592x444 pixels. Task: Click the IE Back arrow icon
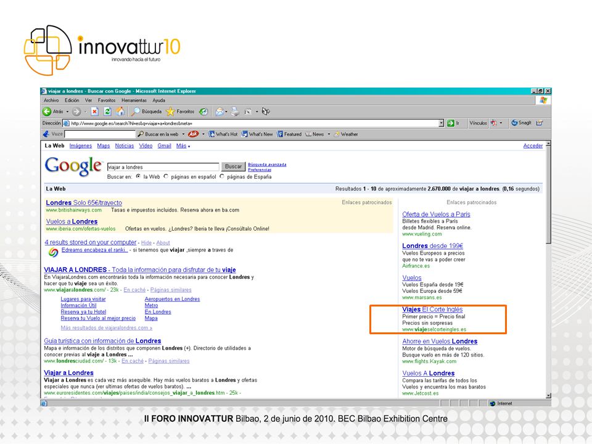47,112
